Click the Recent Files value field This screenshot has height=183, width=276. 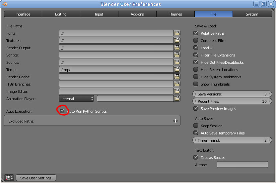pos(232,101)
